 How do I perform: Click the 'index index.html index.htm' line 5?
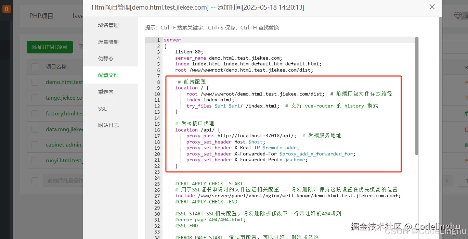coord(248,64)
